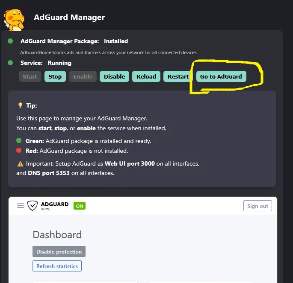Click the disabled Start button
Image resolution: width=293 pixels, height=283 pixels.
pyautogui.click(x=30, y=76)
